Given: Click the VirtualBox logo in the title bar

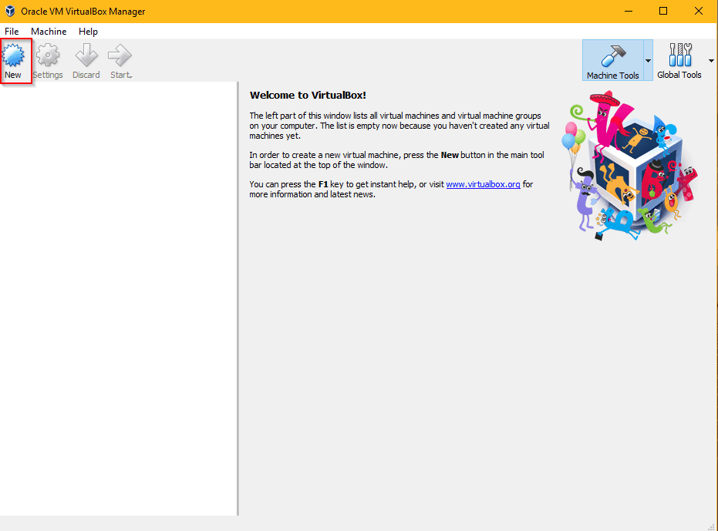Looking at the screenshot, I should tap(8, 11).
